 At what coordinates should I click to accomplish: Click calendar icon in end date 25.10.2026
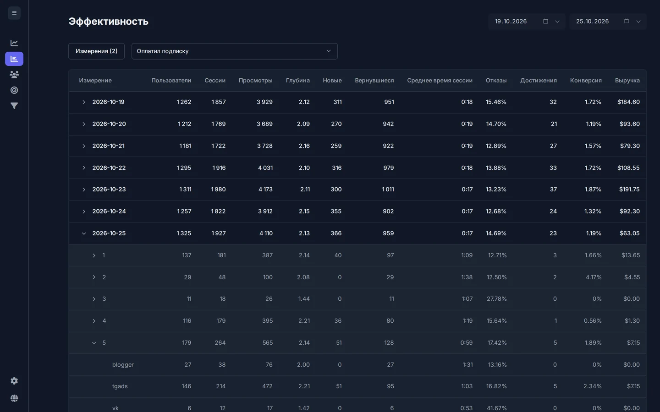pos(627,22)
